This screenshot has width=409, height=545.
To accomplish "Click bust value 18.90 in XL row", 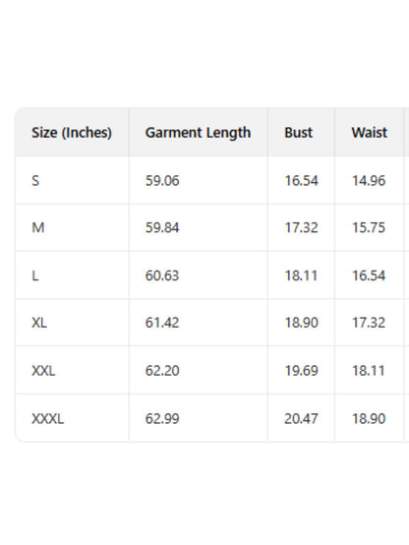I will tap(301, 323).
